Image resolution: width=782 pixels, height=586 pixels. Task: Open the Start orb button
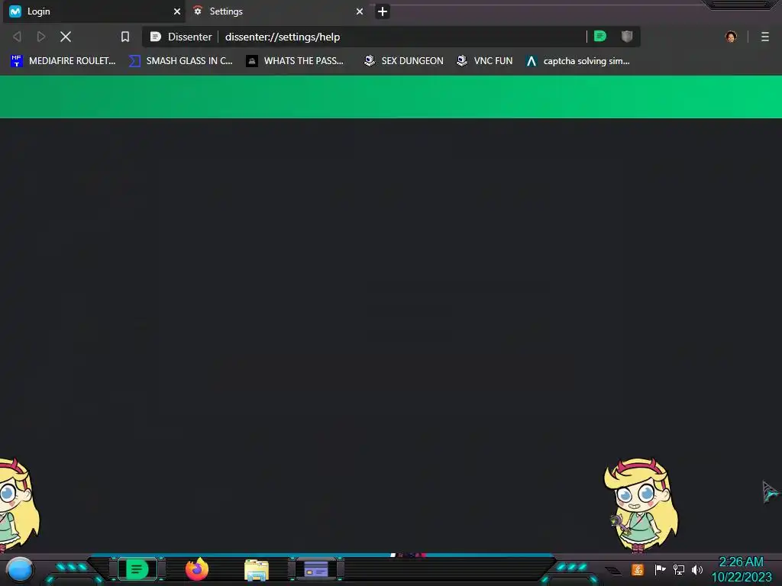pos(20,569)
